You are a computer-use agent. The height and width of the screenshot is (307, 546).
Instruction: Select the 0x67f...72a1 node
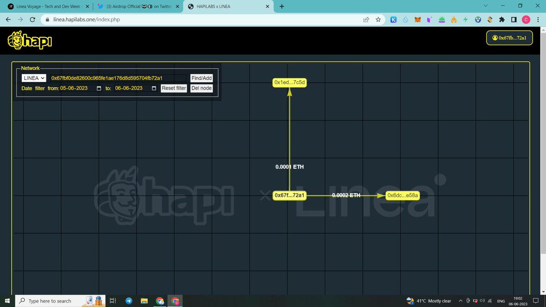(x=289, y=195)
